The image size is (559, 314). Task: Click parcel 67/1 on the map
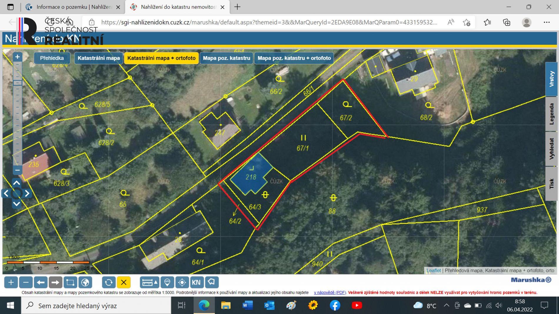pos(302,148)
